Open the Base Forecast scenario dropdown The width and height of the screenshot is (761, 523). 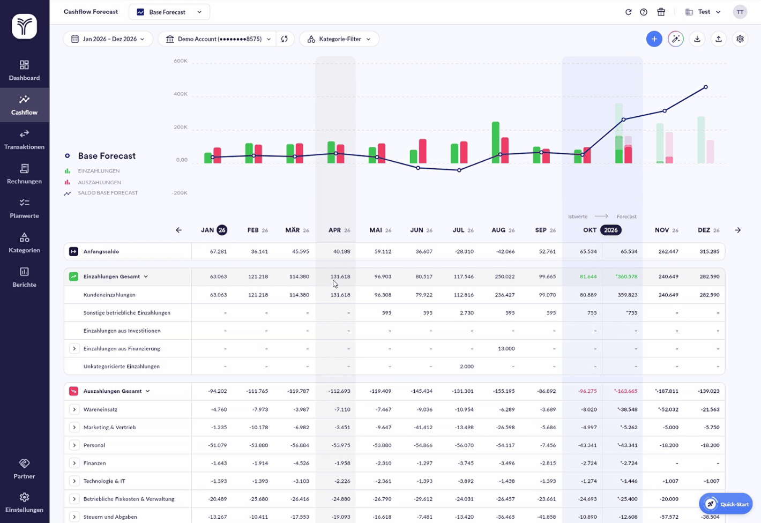coord(169,12)
